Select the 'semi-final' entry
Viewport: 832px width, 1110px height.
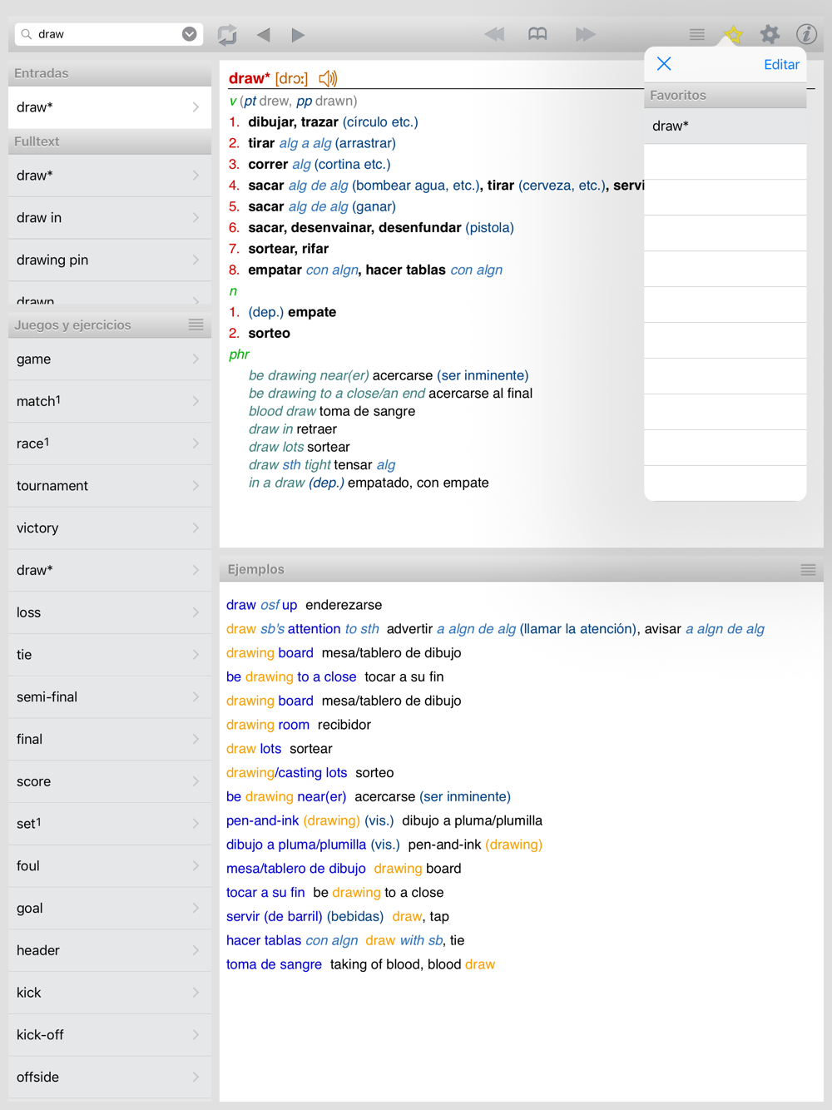[110, 697]
